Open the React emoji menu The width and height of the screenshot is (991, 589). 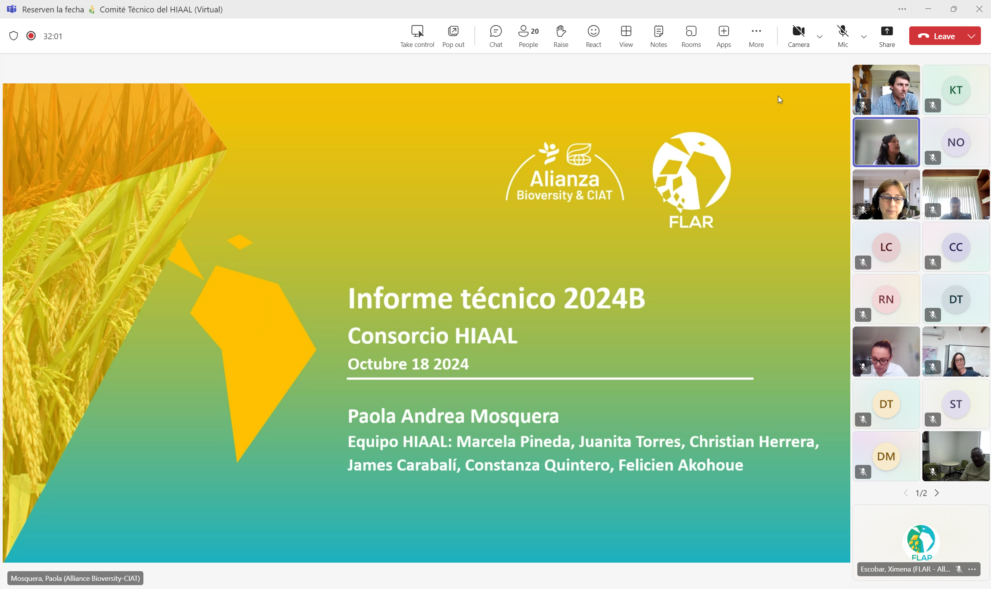pyautogui.click(x=593, y=36)
